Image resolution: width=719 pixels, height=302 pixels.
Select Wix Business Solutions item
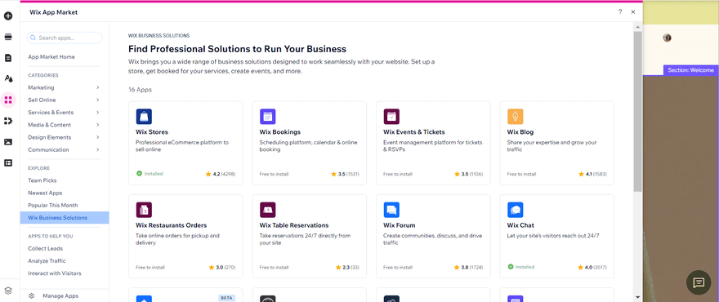65,218
